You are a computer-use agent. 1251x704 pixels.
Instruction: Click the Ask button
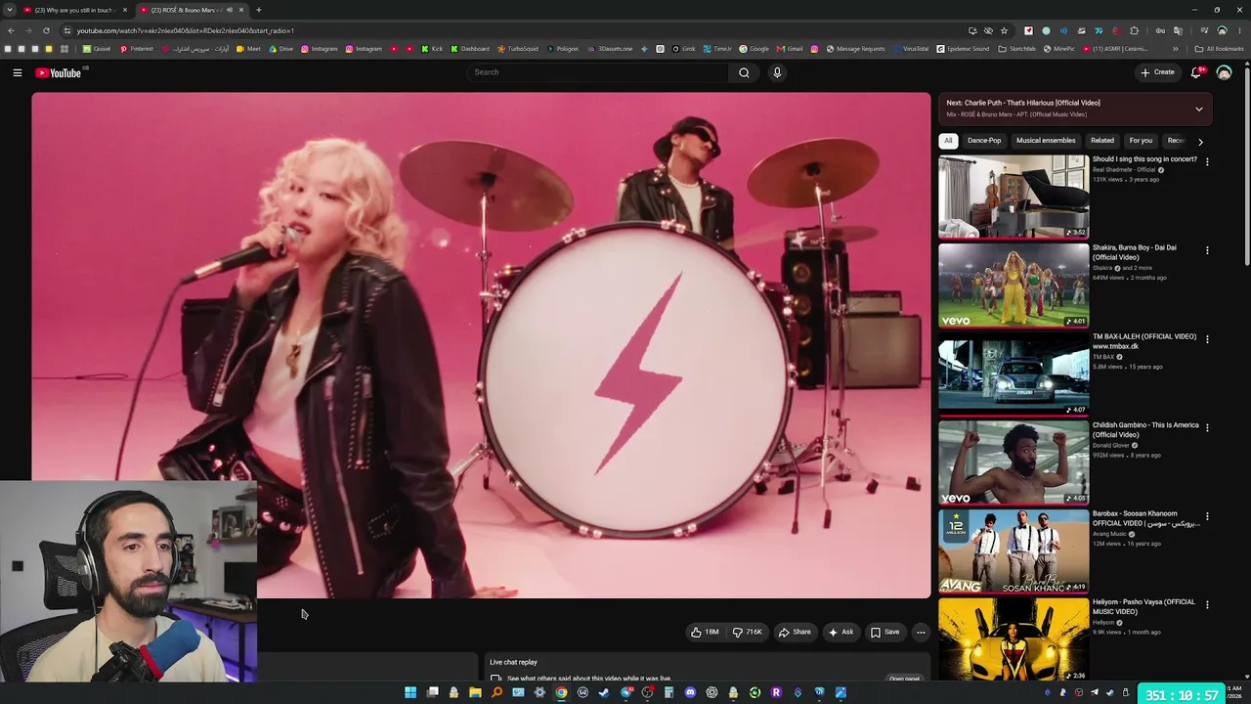pyautogui.click(x=841, y=632)
